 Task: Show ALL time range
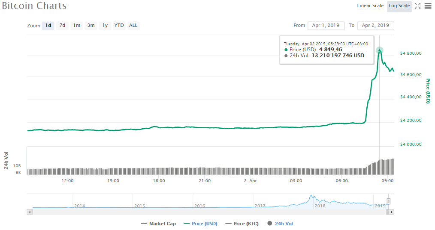[x=133, y=26]
